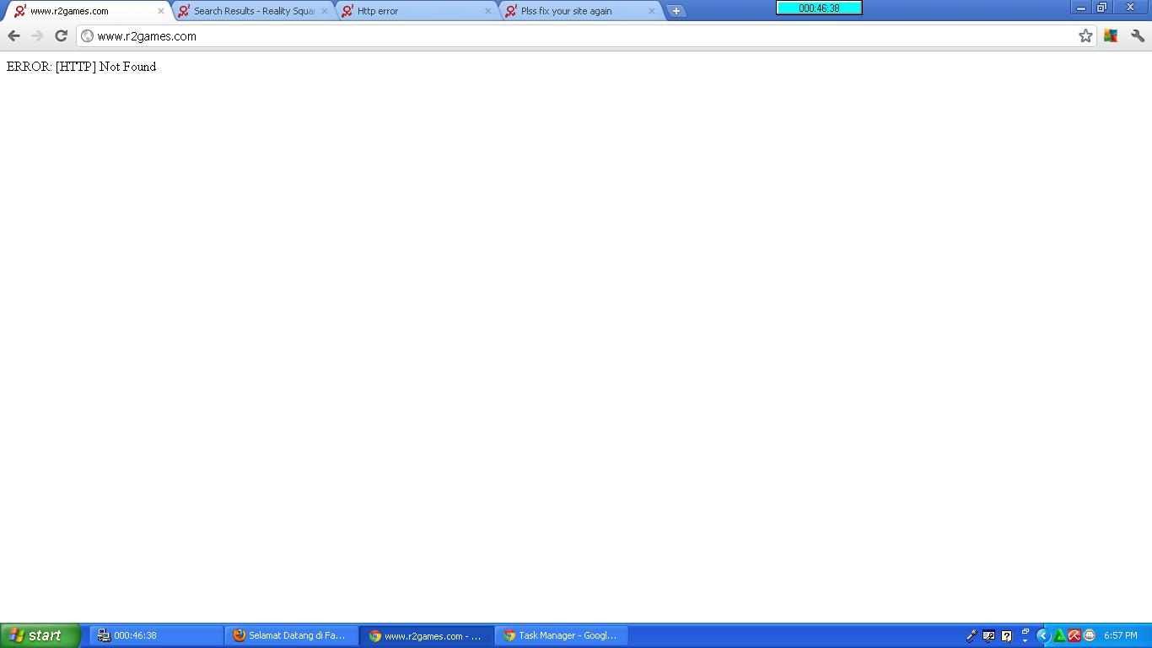Screen dimensions: 1152x648
Task: Click the address bar showing www.r2games.com
Action: click(x=573, y=35)
